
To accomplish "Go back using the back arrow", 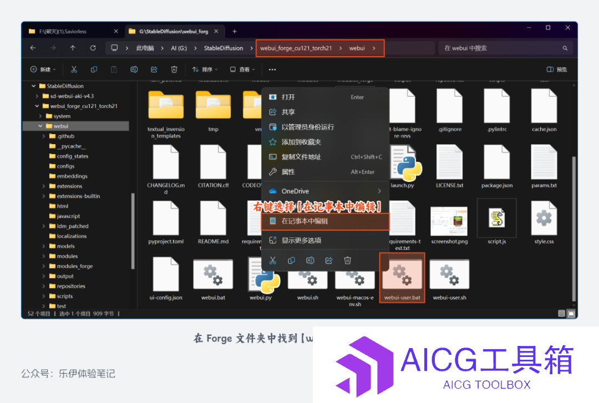I will point(33,48).
